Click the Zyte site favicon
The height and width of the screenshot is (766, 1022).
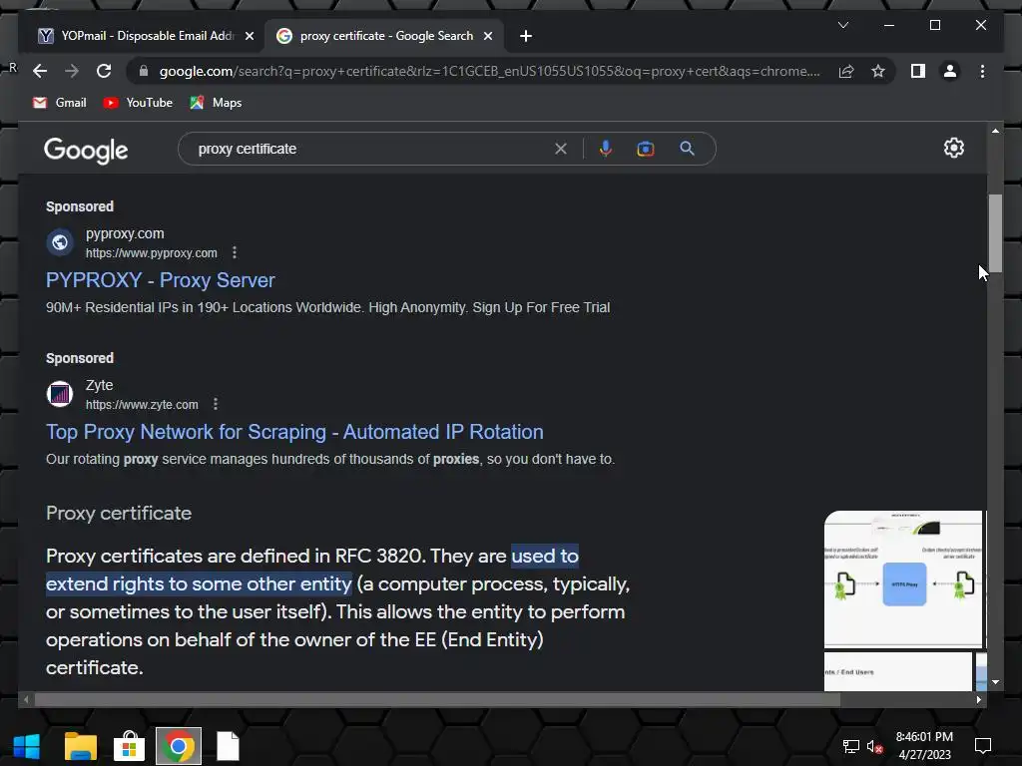59,394
